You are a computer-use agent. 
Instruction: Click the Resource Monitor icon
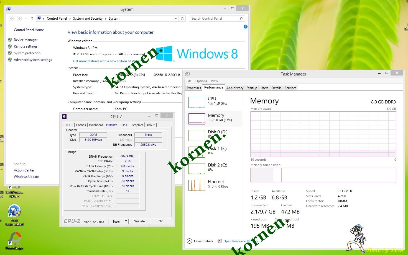[x=220, y=241]
